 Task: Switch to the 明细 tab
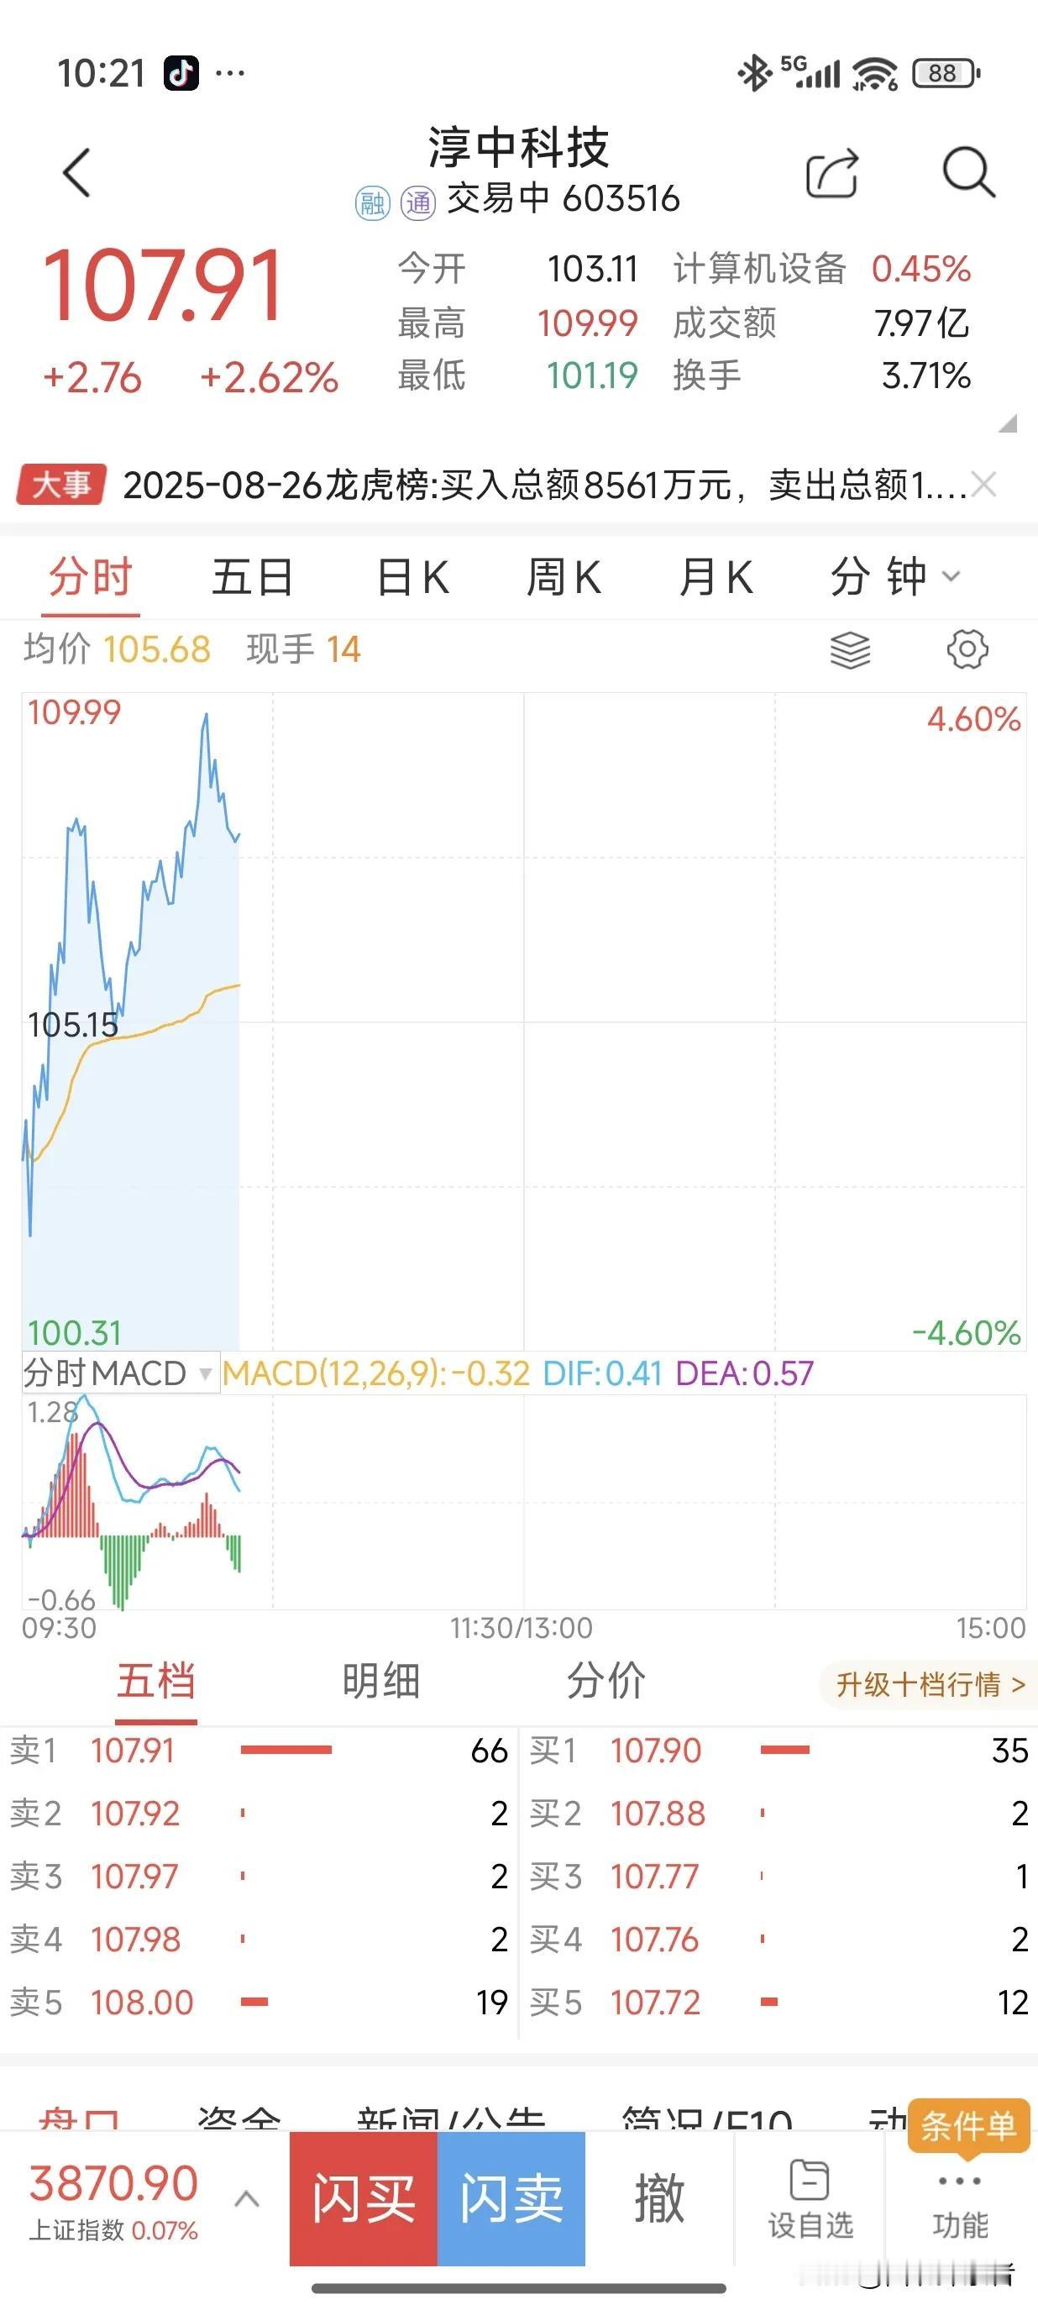point(381,1681)
